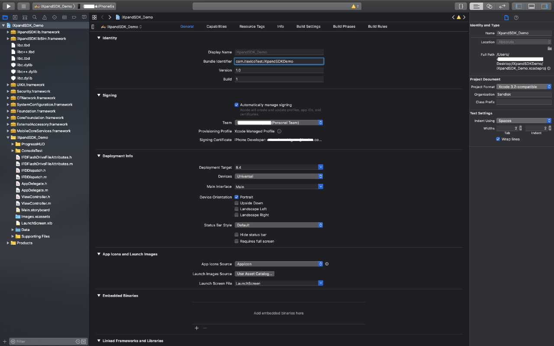The height and width of the screenshot is (346, 554).
Task: Enable Upside Down orientation
Action: (x=236, y=203)
